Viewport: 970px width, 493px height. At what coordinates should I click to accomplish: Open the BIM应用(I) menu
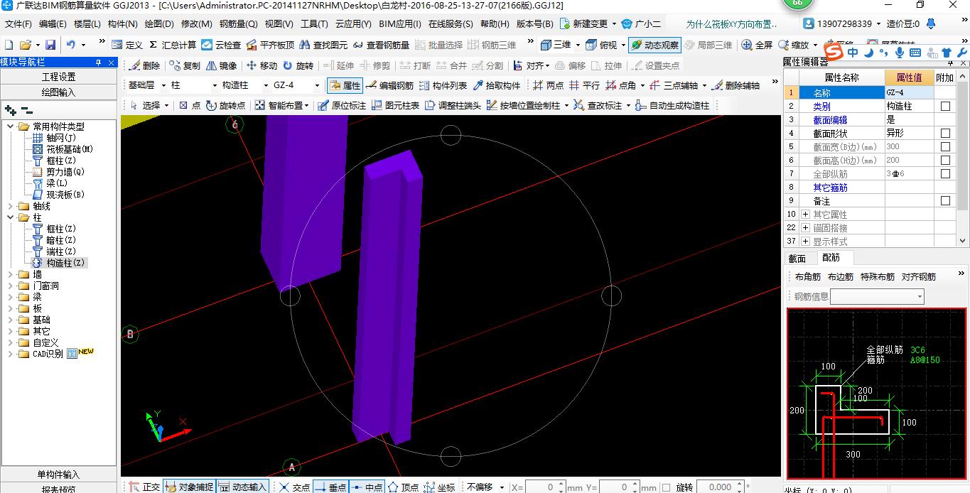point(400,23)
